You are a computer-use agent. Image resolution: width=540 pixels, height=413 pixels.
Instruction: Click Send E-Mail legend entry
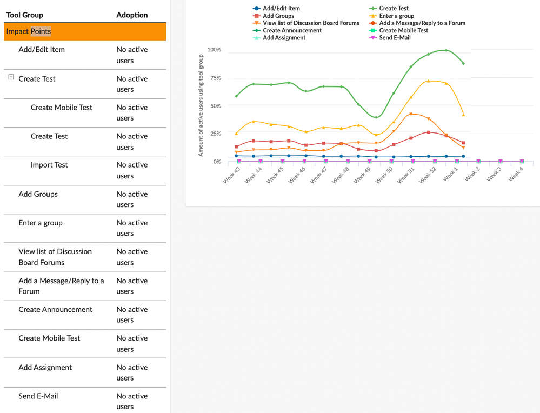click(x=395, y=38)
